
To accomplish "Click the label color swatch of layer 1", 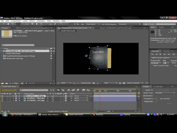I will point(16,96).
